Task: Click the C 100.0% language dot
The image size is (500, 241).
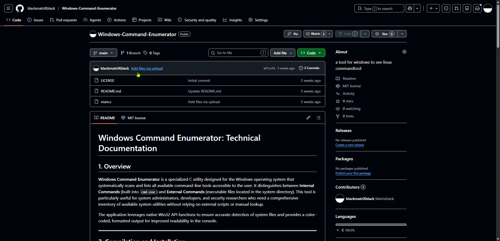Action: point(338,230)
